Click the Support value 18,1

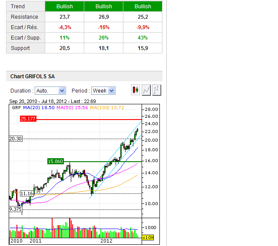coord(104,48)
